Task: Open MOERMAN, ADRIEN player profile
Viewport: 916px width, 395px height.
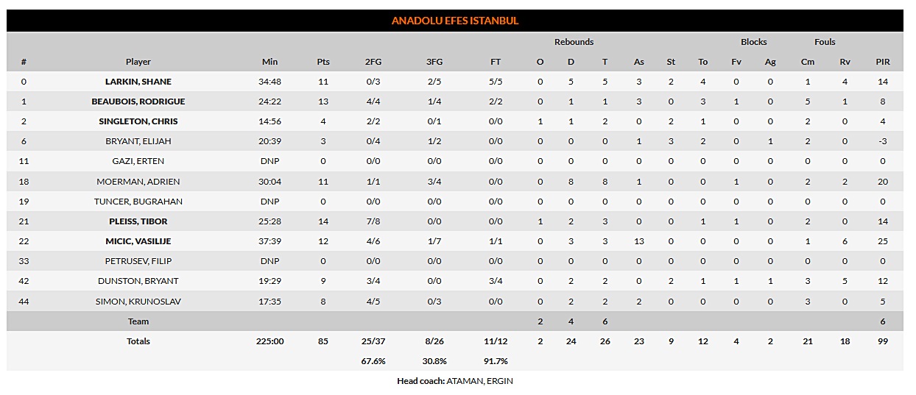Action: 138,182
